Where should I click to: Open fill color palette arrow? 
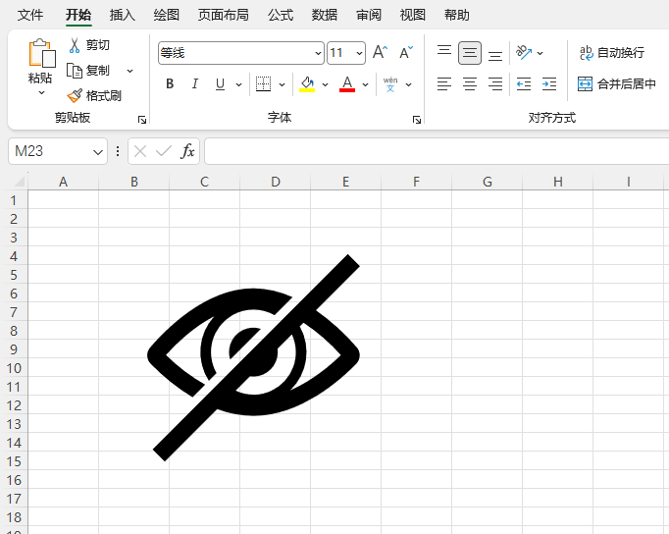(x=325, y=84)
